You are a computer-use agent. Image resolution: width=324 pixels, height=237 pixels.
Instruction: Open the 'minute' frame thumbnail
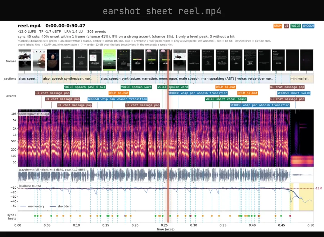coord(138,60)
